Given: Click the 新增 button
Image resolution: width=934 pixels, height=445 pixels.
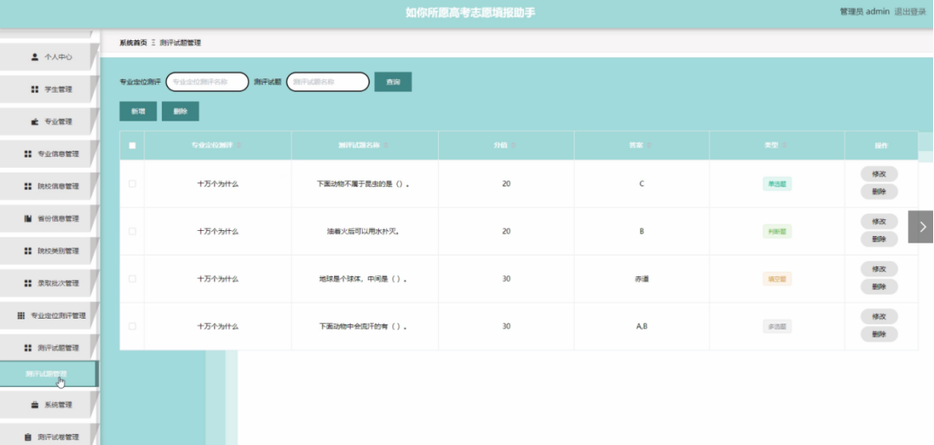Looking at the screenshot, I should click(138, 111).
